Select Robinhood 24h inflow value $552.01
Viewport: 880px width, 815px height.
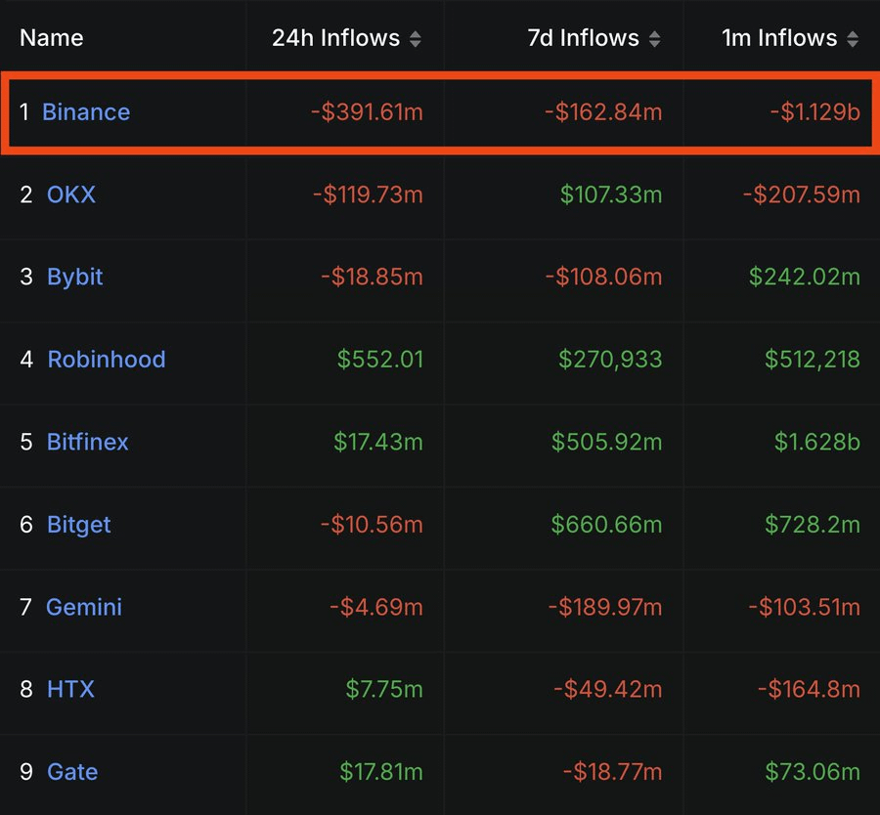[380, 360]
